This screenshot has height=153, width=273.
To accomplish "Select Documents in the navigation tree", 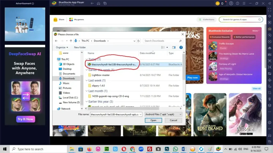I will pos(69,74).
